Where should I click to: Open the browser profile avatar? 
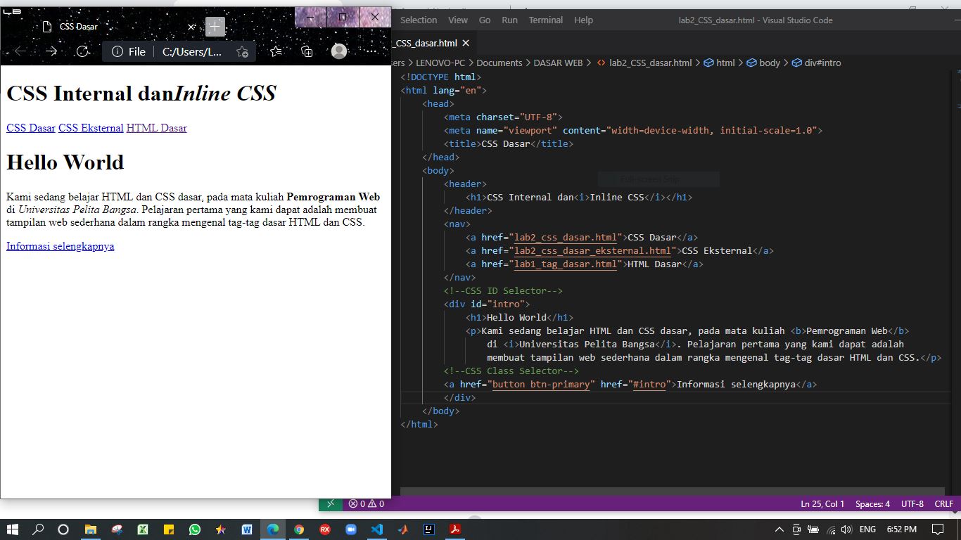(x=338, y=51)
